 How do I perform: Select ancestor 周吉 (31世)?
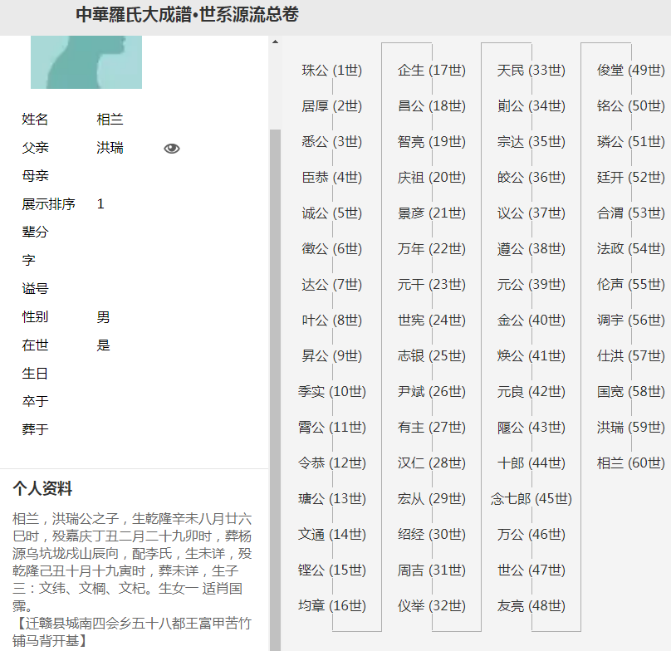pos(431,570)
